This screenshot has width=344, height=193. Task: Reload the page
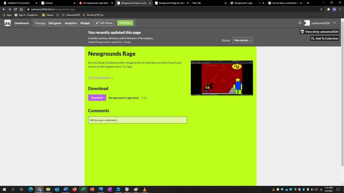point(15,9)
